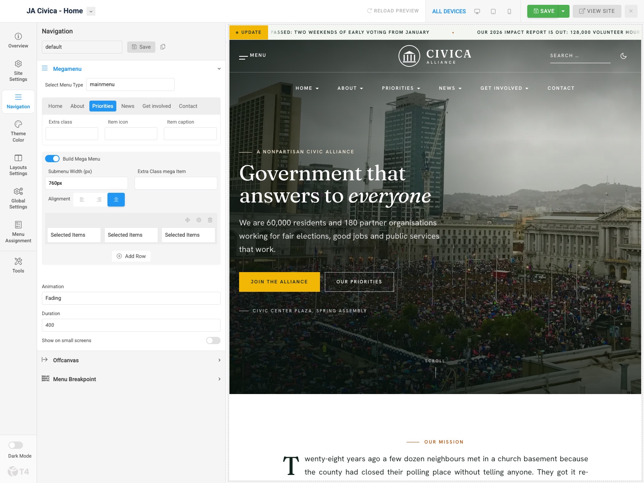The image size is (644, 483).
Task: Open Site Settings in the sidebar
Action: 18,71
